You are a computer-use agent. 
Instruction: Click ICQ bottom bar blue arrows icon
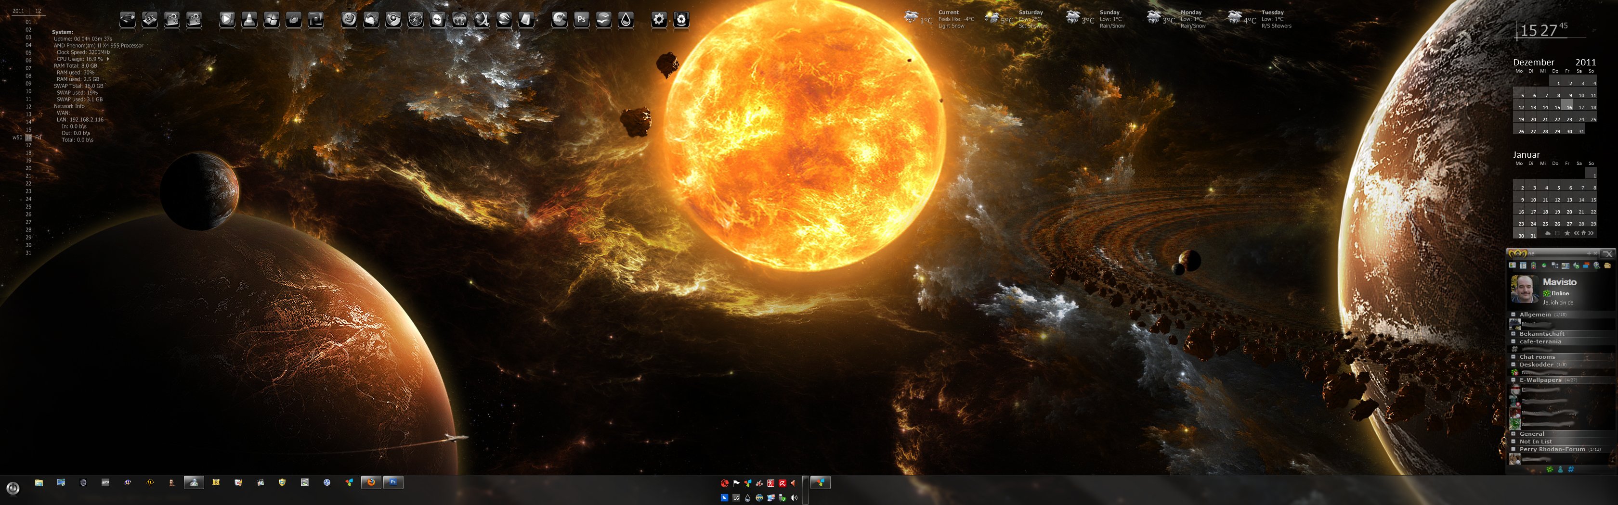(x=1571, y=468)
